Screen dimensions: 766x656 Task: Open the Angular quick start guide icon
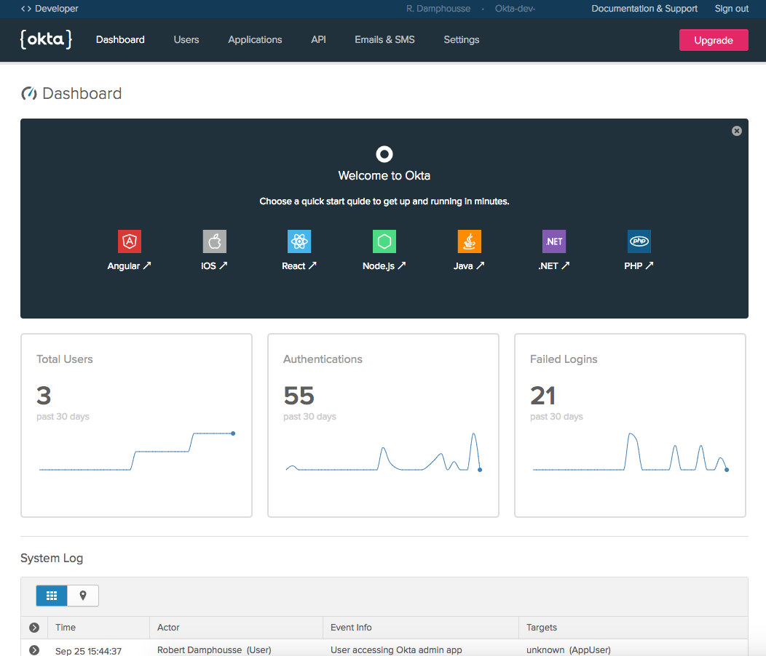130,241
